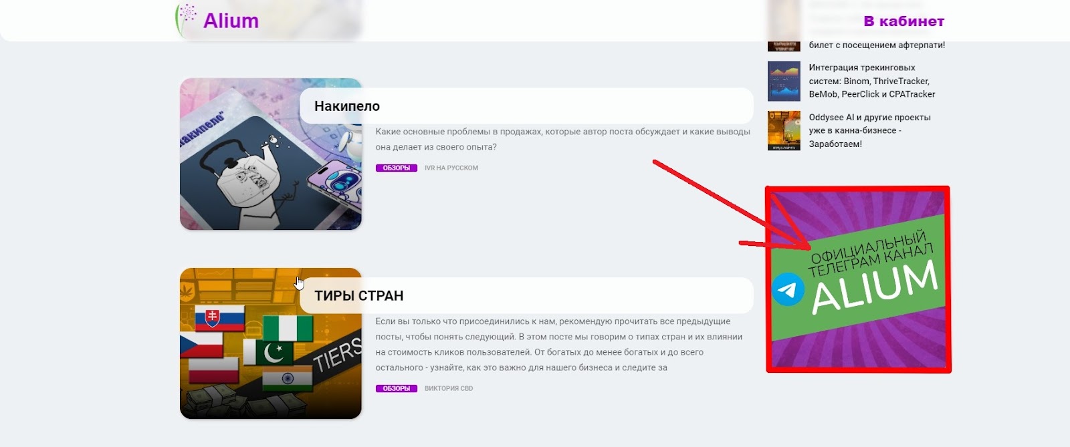This screenshot has width=1070, height=447.
Task: Click the ТИРЫ СТРАН article description text
Action: point(559,344)
